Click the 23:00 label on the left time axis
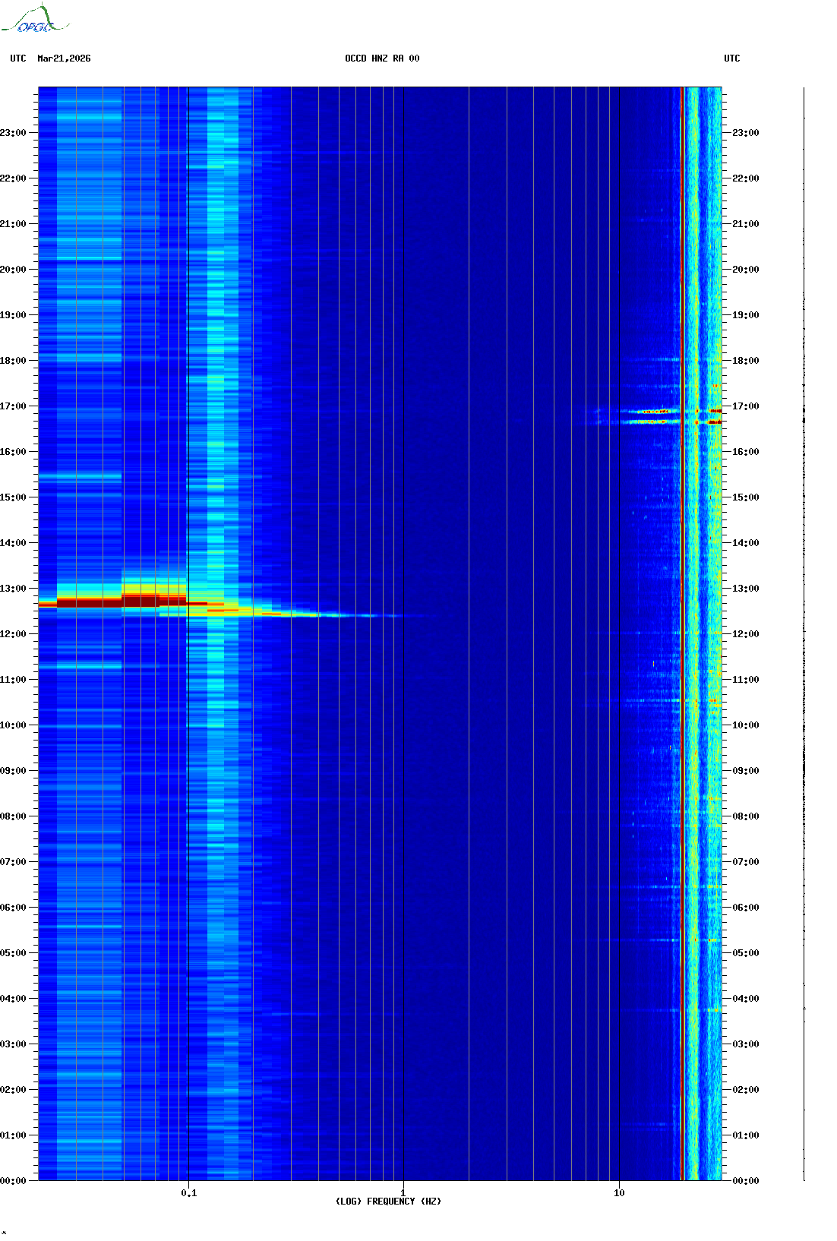The width and height of the screenshot is (837, 1241). click(x=13, y=133)
